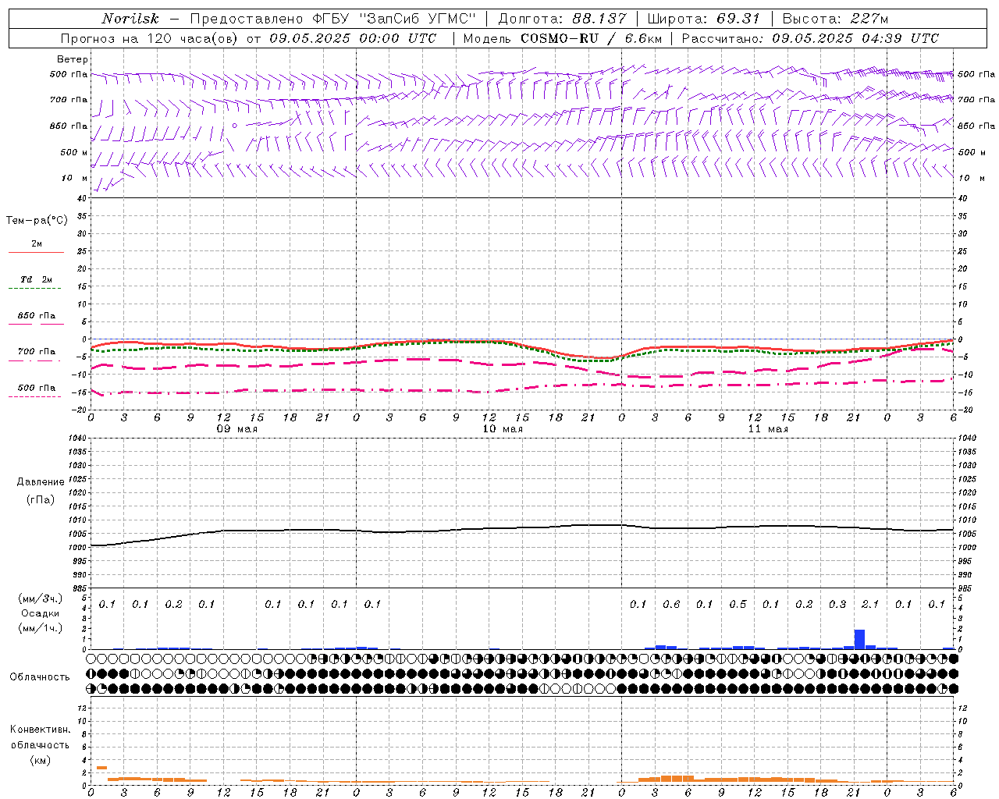Viewport: 999px width, 799px height.
Task: Click the 0.6 precipitation amount value
Action: click(671, 604)
